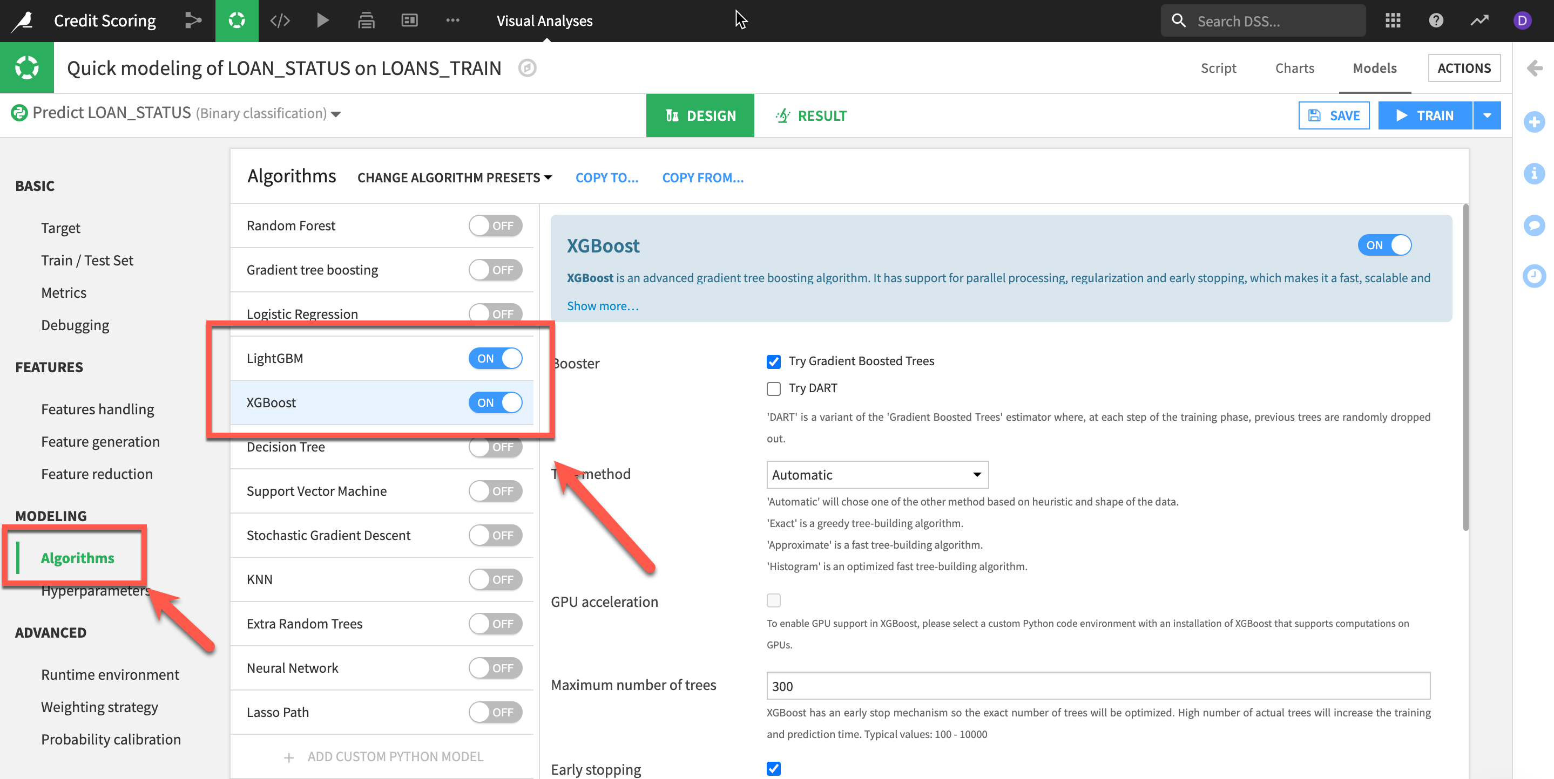Click the Show more link for XGBoost

602,306
